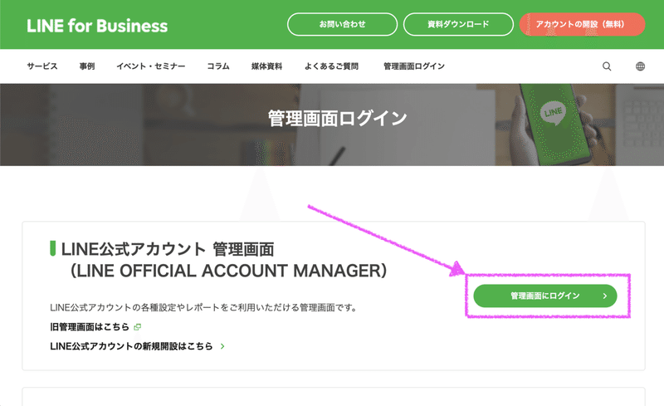664x406 pixels.
Task: Click the LINE公式アカウント 管理画面 heading
Action: (168, 249)
